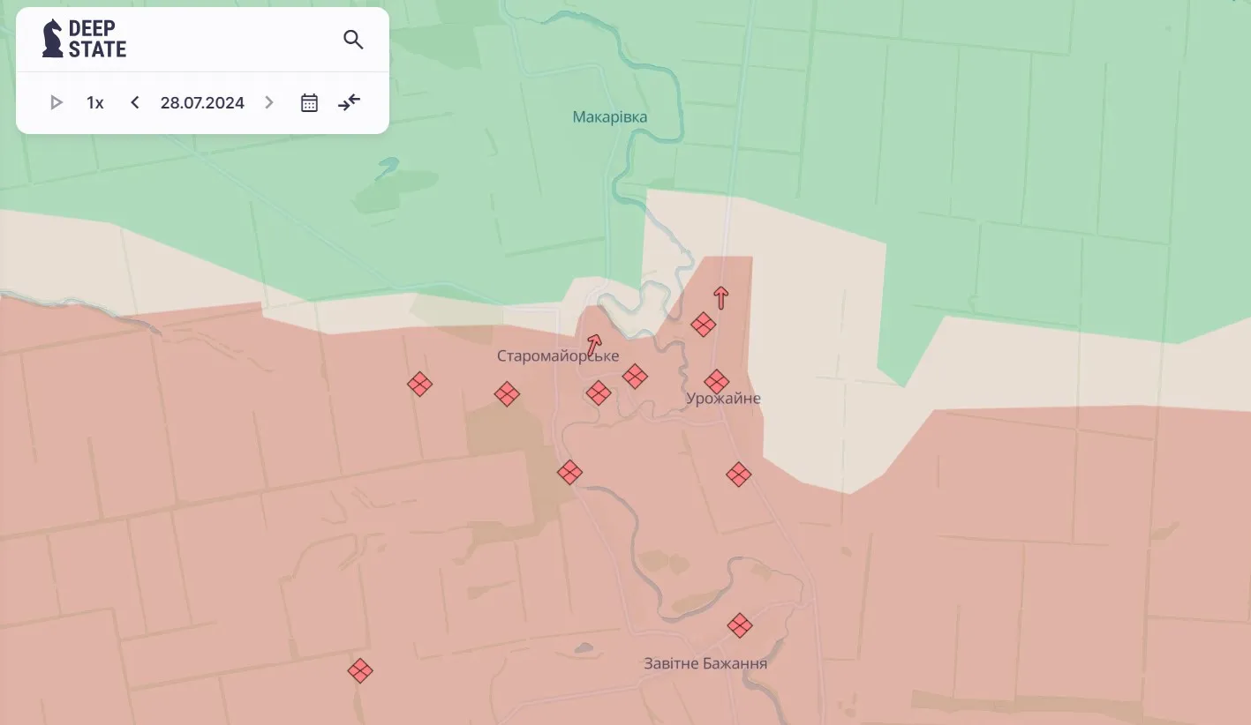The width and height of the screenshot is (1251, 725).
Task: Click the DeepState logo
Action: point(85,40)
